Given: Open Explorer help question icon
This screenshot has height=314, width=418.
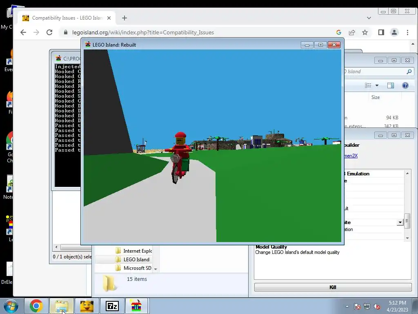Looking at the screenshot, I should pyautogui.click(x=405, y=85).
